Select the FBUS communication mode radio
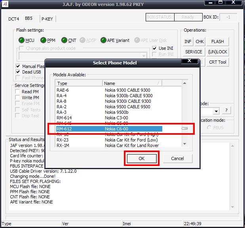This screenshot has width=245, height=228. coord(209,128)
